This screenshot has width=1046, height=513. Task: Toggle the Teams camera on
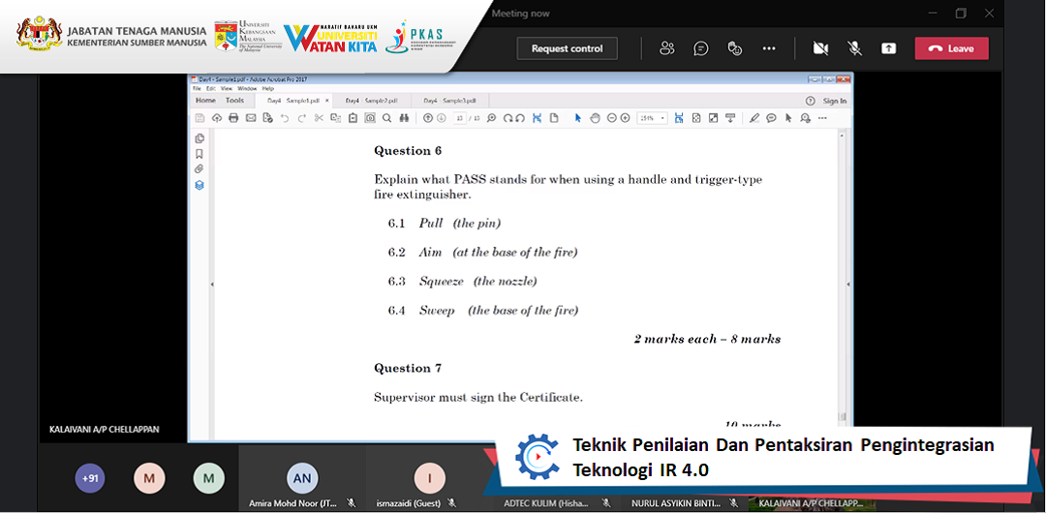(x=820, y=48)
